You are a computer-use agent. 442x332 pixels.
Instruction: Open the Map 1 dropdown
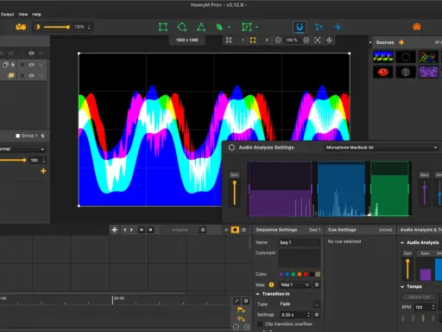(x=295, y=284)
